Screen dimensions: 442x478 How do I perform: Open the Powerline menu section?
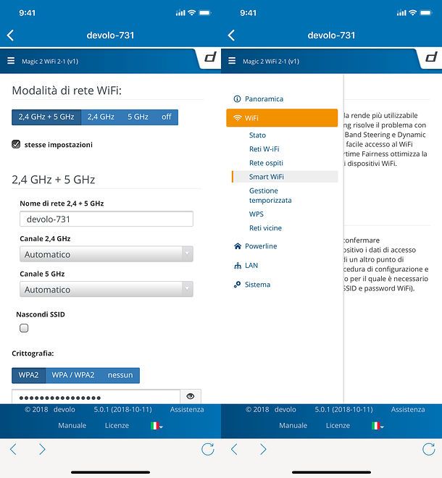tap(261, 246)
